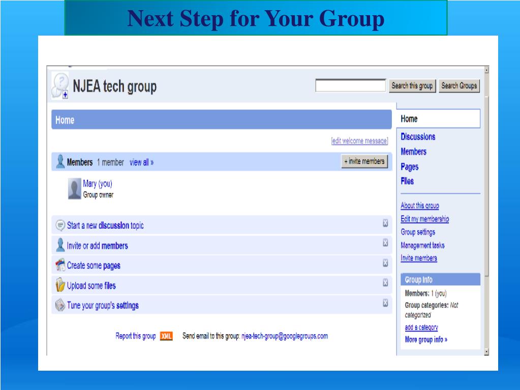Click the person icon beside Invite or add members
The image size is (520, 390).
(60, 245)
